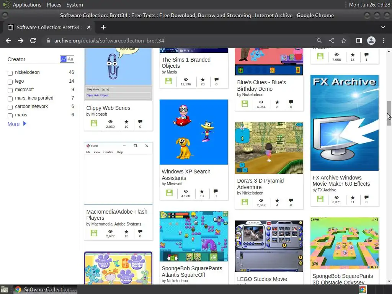
Task: Open the System menu
Action: (75, 5)
